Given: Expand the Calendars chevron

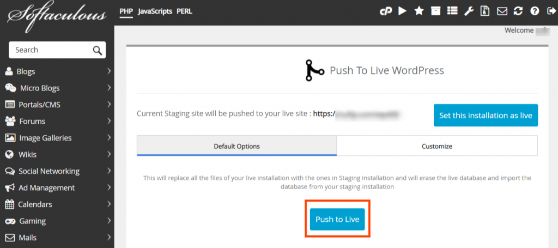Looking at the screenshot, I should coord(109,204).
